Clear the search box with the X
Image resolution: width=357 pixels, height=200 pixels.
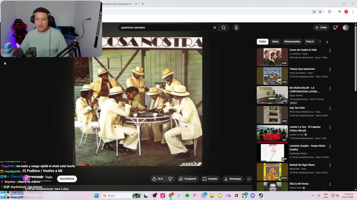[x=215, y=27]
